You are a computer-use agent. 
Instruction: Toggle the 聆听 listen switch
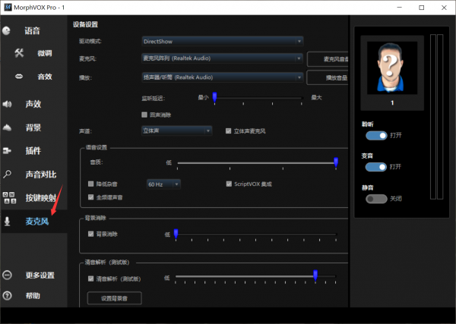point(376,135)
